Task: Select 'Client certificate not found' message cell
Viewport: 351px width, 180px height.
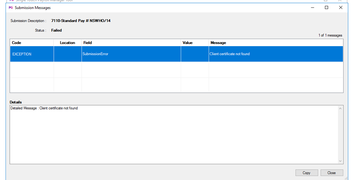Action: tap(276, 54)
